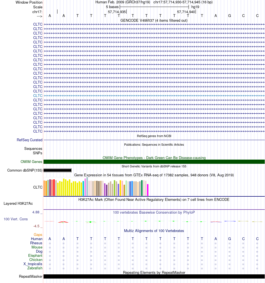Click base G in the Human alignment row

tap(229, 239)
